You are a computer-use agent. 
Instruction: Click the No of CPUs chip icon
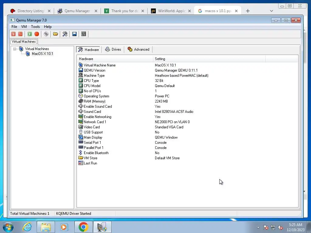80,91
